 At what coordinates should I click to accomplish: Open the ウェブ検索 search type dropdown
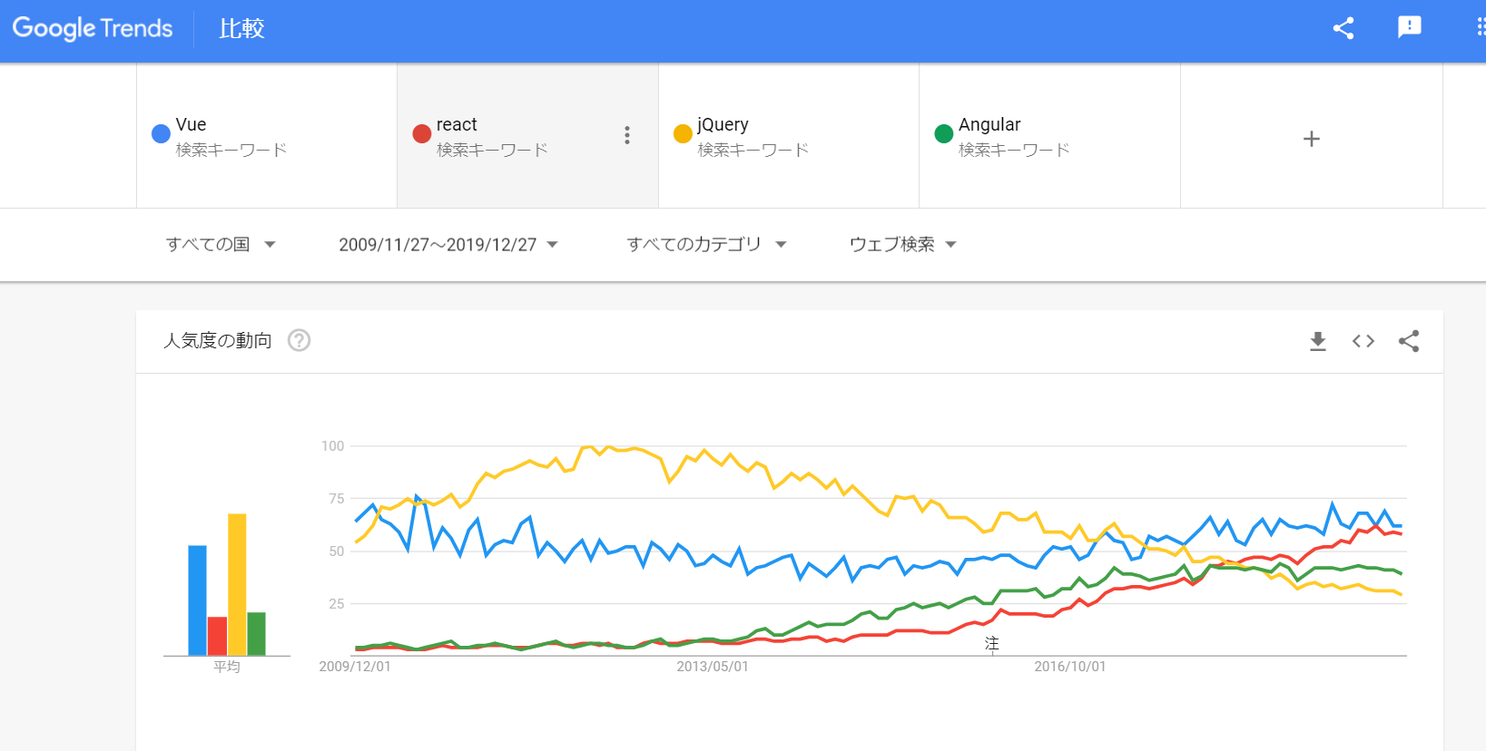(903, 245)
